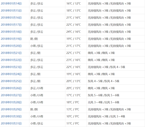Open the 2018年01月30日 date link
The height and width of the screenshot is (127, 145).
(11, 116)
